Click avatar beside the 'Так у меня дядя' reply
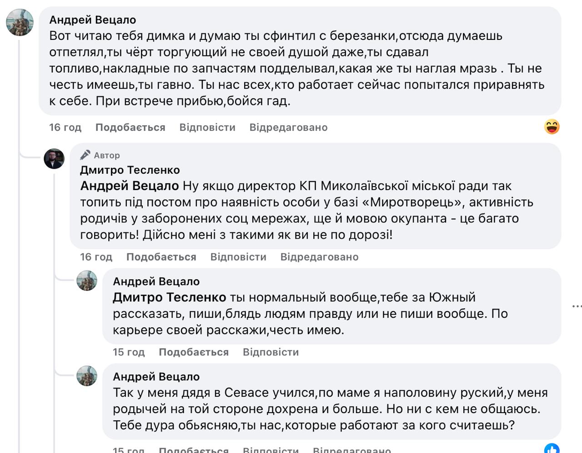582x453 pixels. pyautogui.click(x=87, y=376)
